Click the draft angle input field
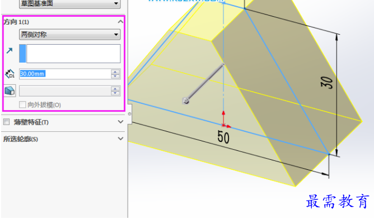 (65, 91)
